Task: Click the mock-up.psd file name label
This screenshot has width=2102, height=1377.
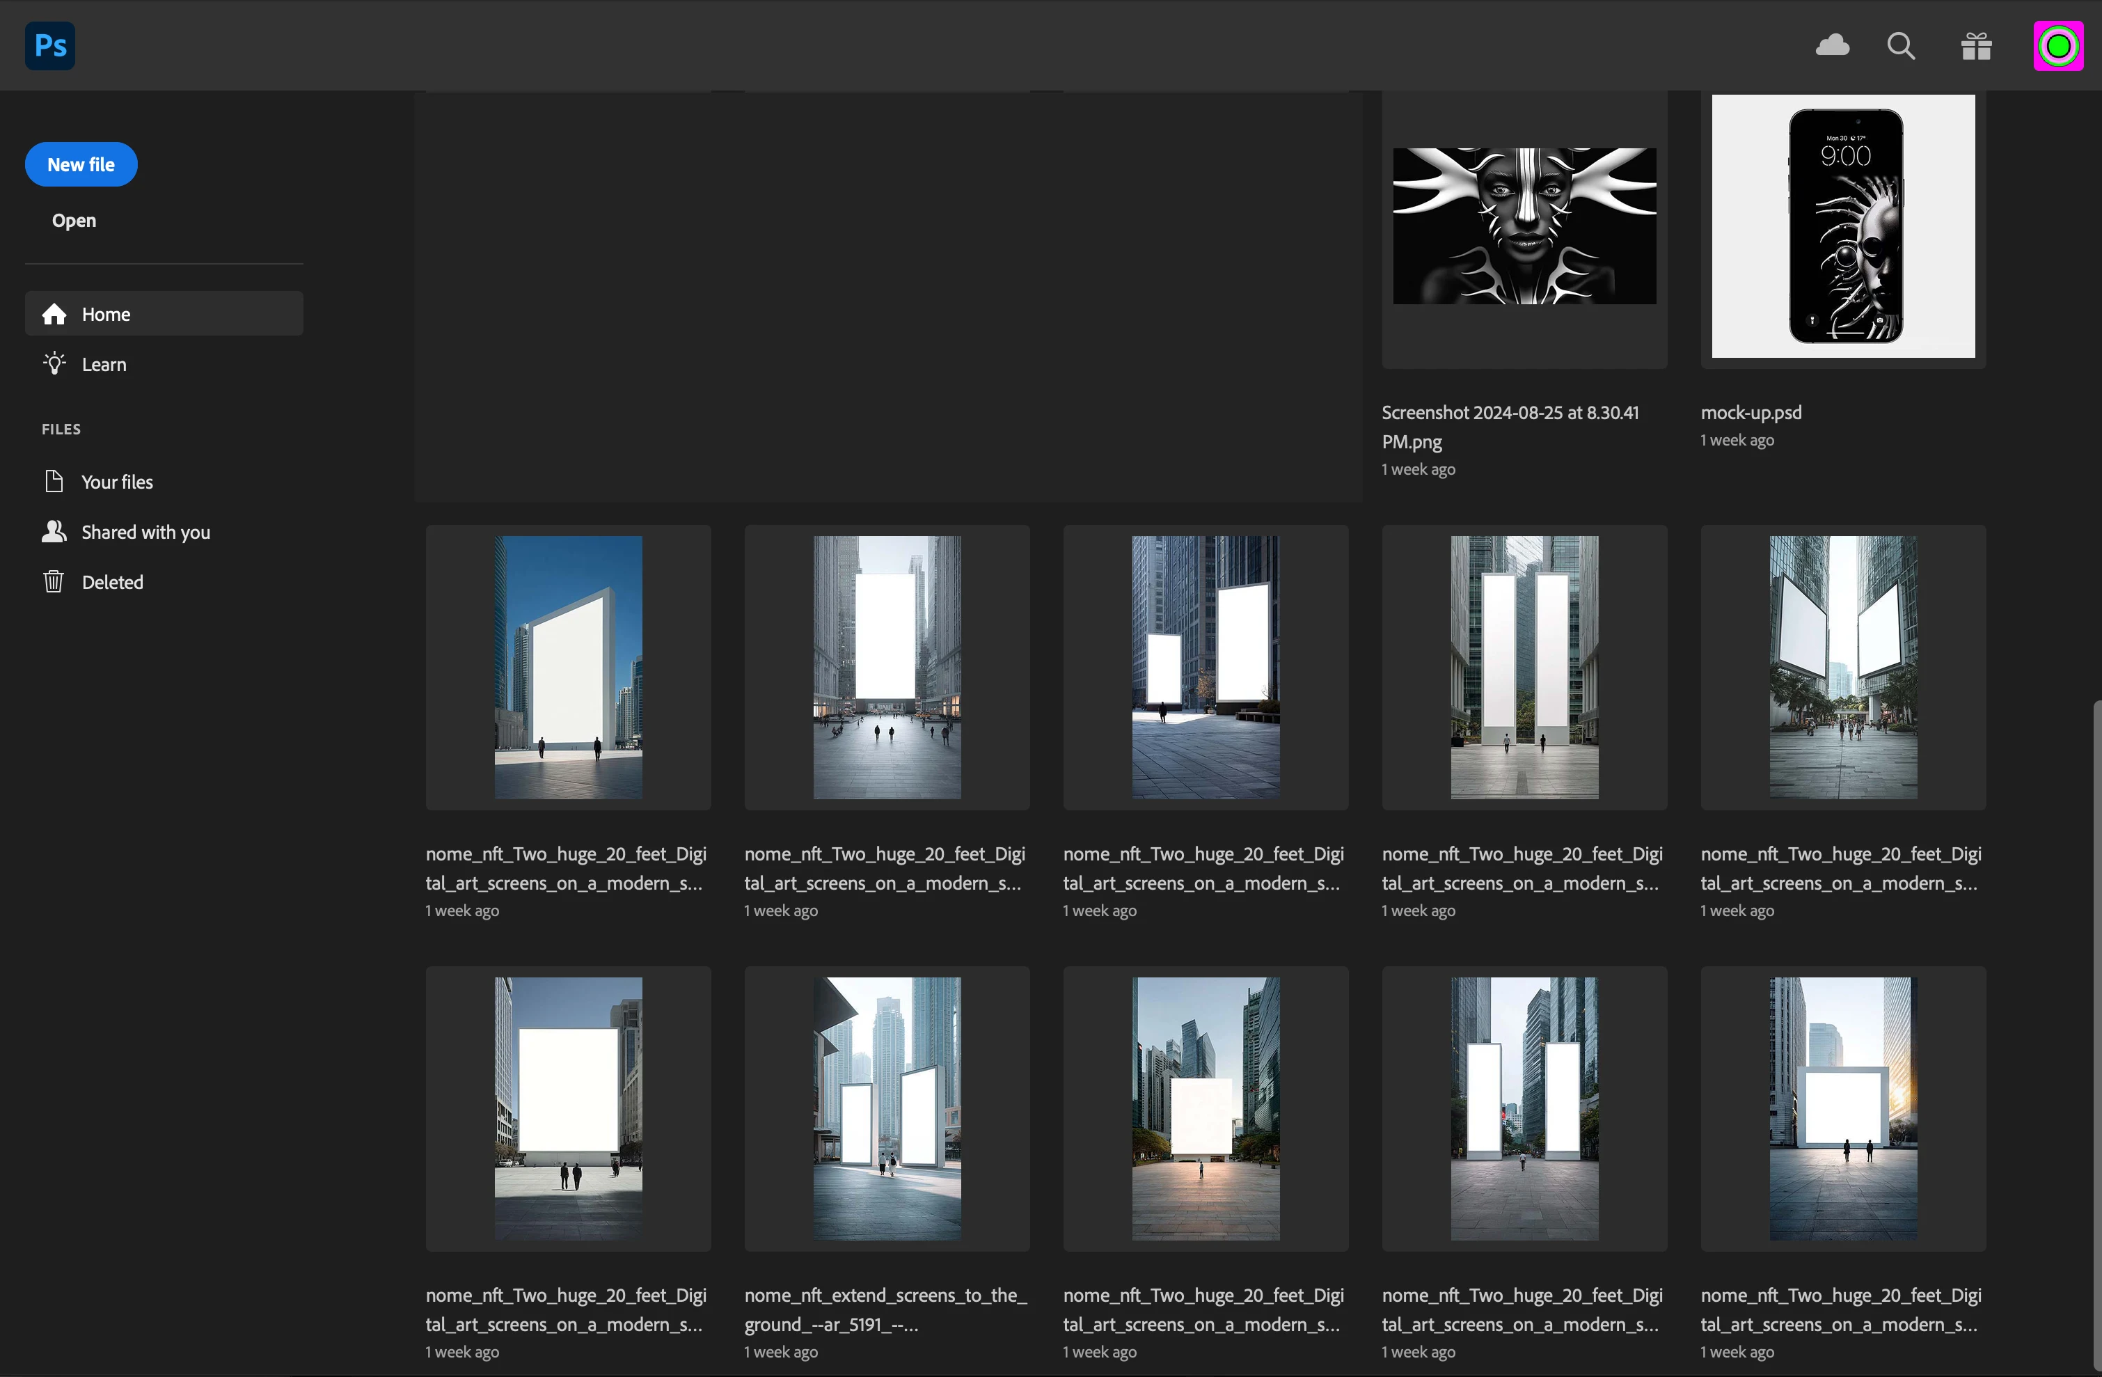Action: point(1751,414)
